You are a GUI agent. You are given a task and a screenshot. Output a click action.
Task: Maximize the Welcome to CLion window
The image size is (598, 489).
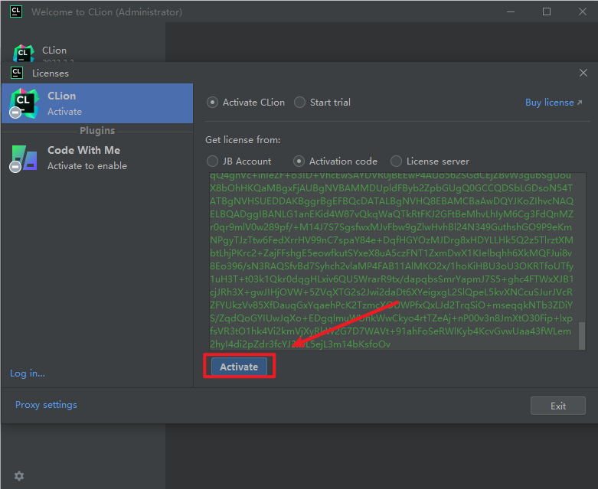click(547, 12)
